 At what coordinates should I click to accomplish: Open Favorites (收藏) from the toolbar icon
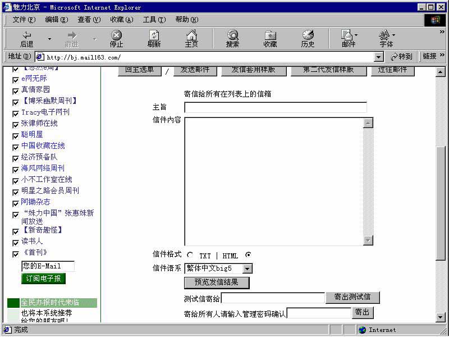269,38
